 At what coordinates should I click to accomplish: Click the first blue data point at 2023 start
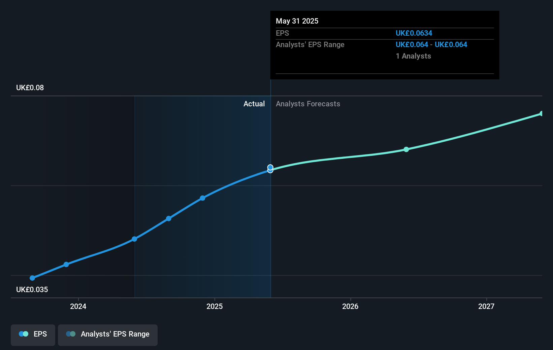coord(32,278)
